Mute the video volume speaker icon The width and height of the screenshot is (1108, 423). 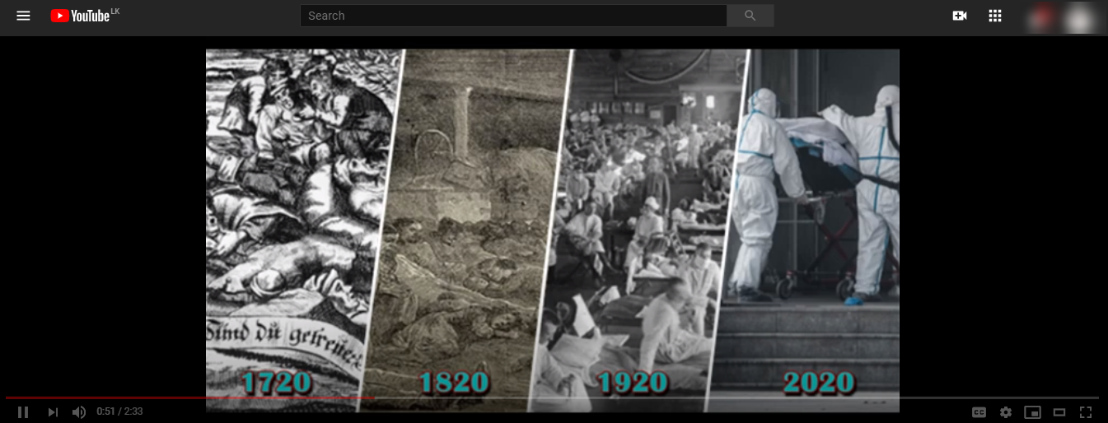(x=79, y=411)
